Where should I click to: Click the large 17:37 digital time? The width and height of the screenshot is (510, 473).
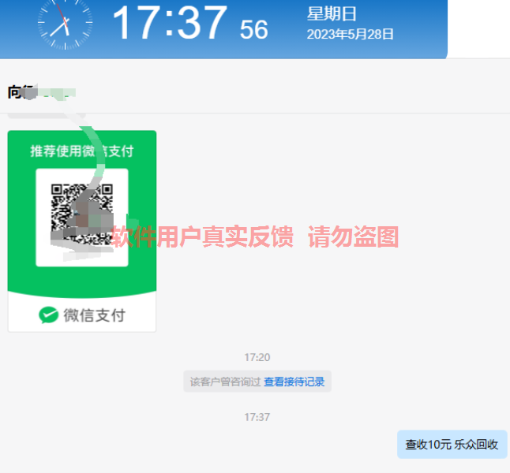[170, 23]
